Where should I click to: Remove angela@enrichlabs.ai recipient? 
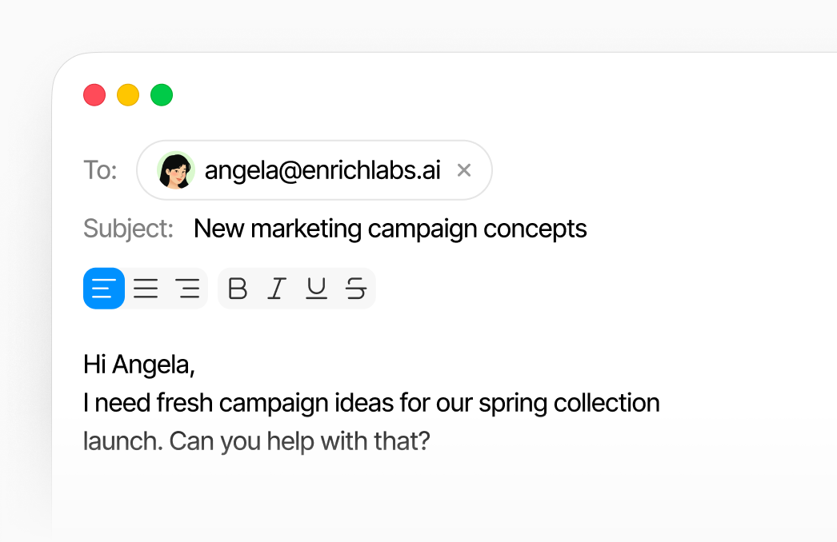463,170
